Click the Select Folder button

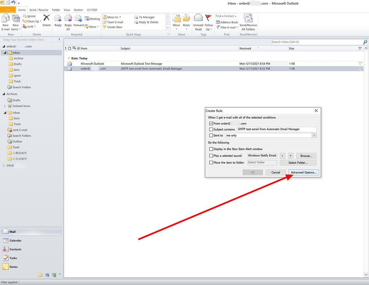tap(298, 162)
